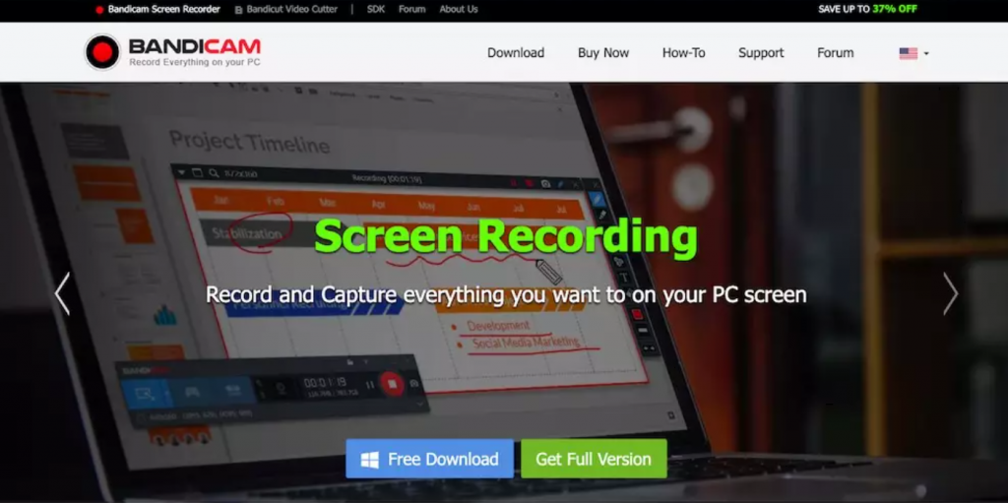
Task: Click the Windows logo on Free Download
Action: pos(370,459)
